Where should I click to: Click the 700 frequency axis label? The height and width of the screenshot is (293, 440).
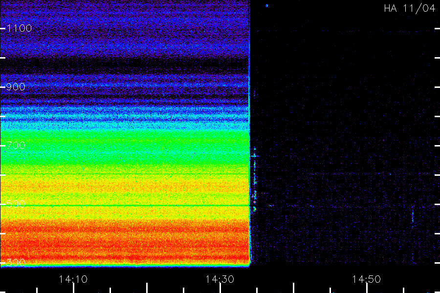pyautogui.click(x=16, y=146)
